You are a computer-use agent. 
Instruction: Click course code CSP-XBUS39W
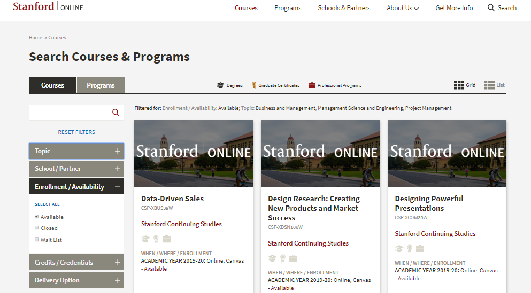pos(157,208)
